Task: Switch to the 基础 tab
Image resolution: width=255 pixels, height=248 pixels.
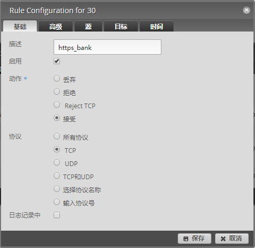Action: click(20, 26)
